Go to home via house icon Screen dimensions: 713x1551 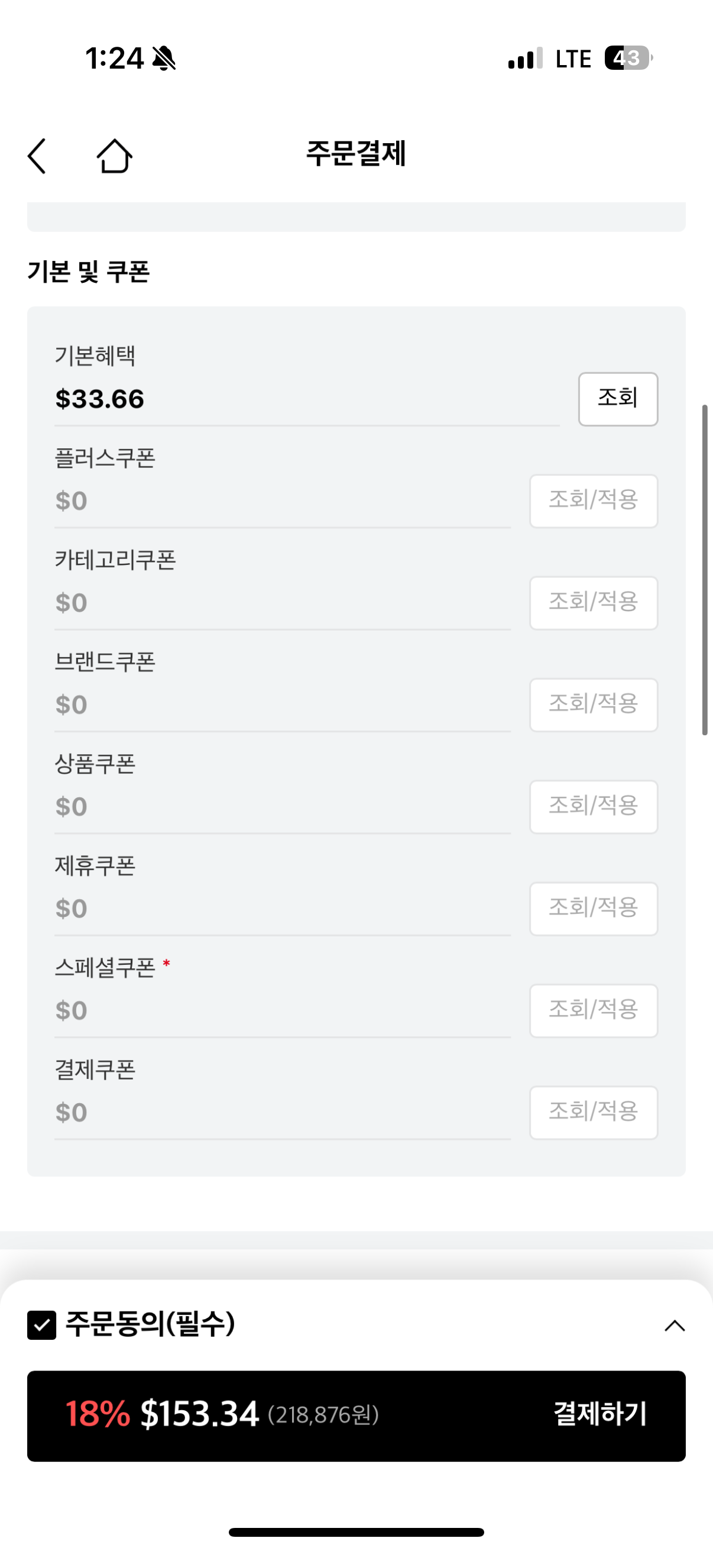click(x=114, y=156)
